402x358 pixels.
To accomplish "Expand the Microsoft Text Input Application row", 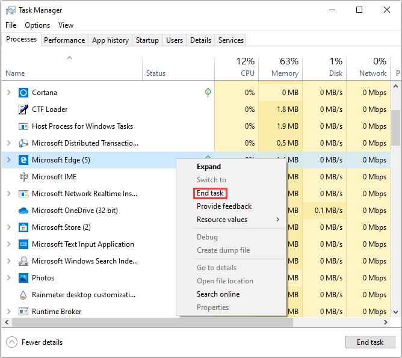I will 8,244.
